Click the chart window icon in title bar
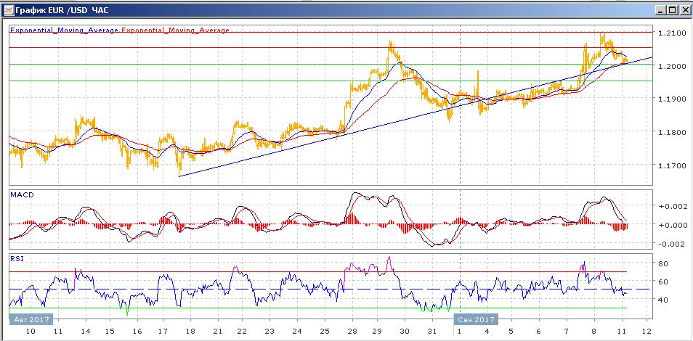 7,9
